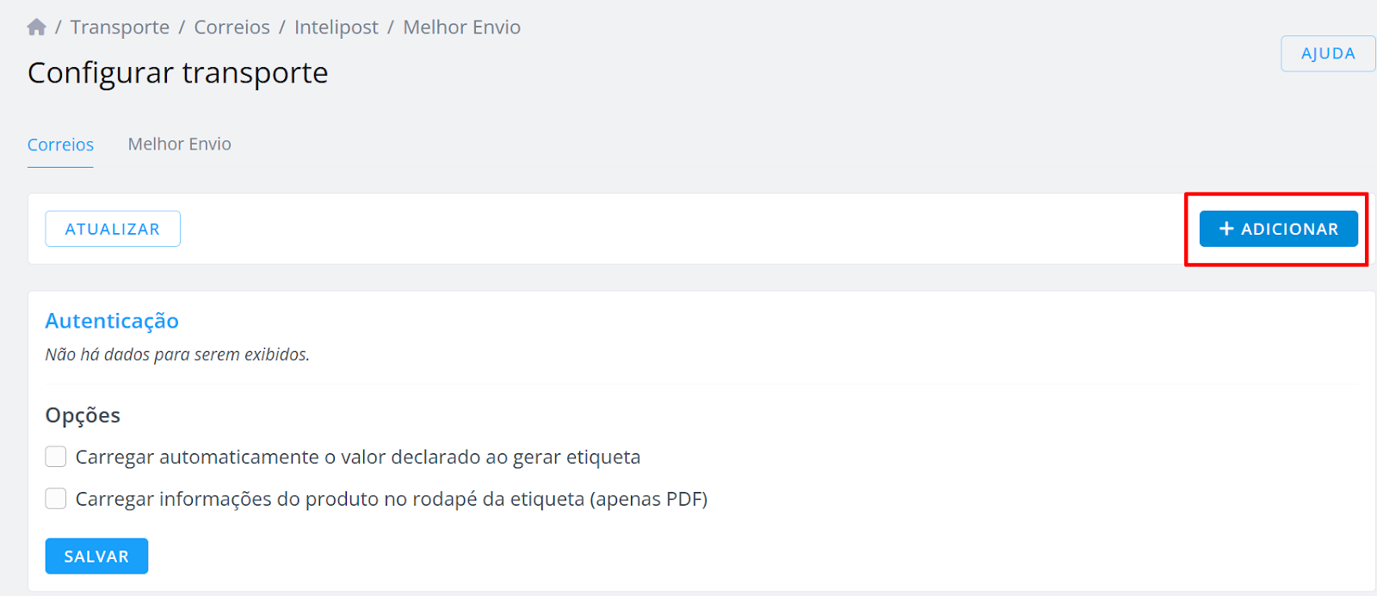Open the Correios breadcrumb link
This screenshot has width=1377, height=596.
click(x=232, y=28)
